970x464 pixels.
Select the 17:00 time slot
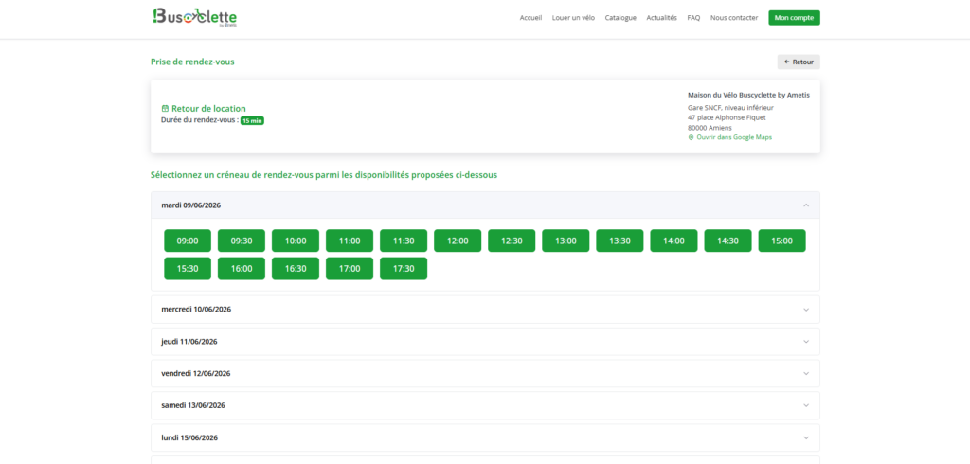tap(350, 269)
